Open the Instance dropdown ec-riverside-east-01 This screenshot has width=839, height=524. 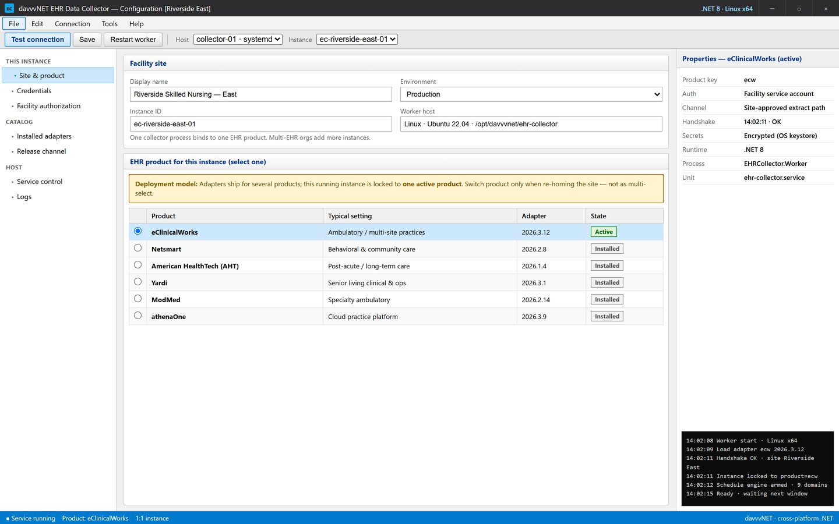coord(357,39)
